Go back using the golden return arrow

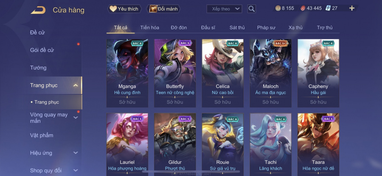tap(38, 10)
